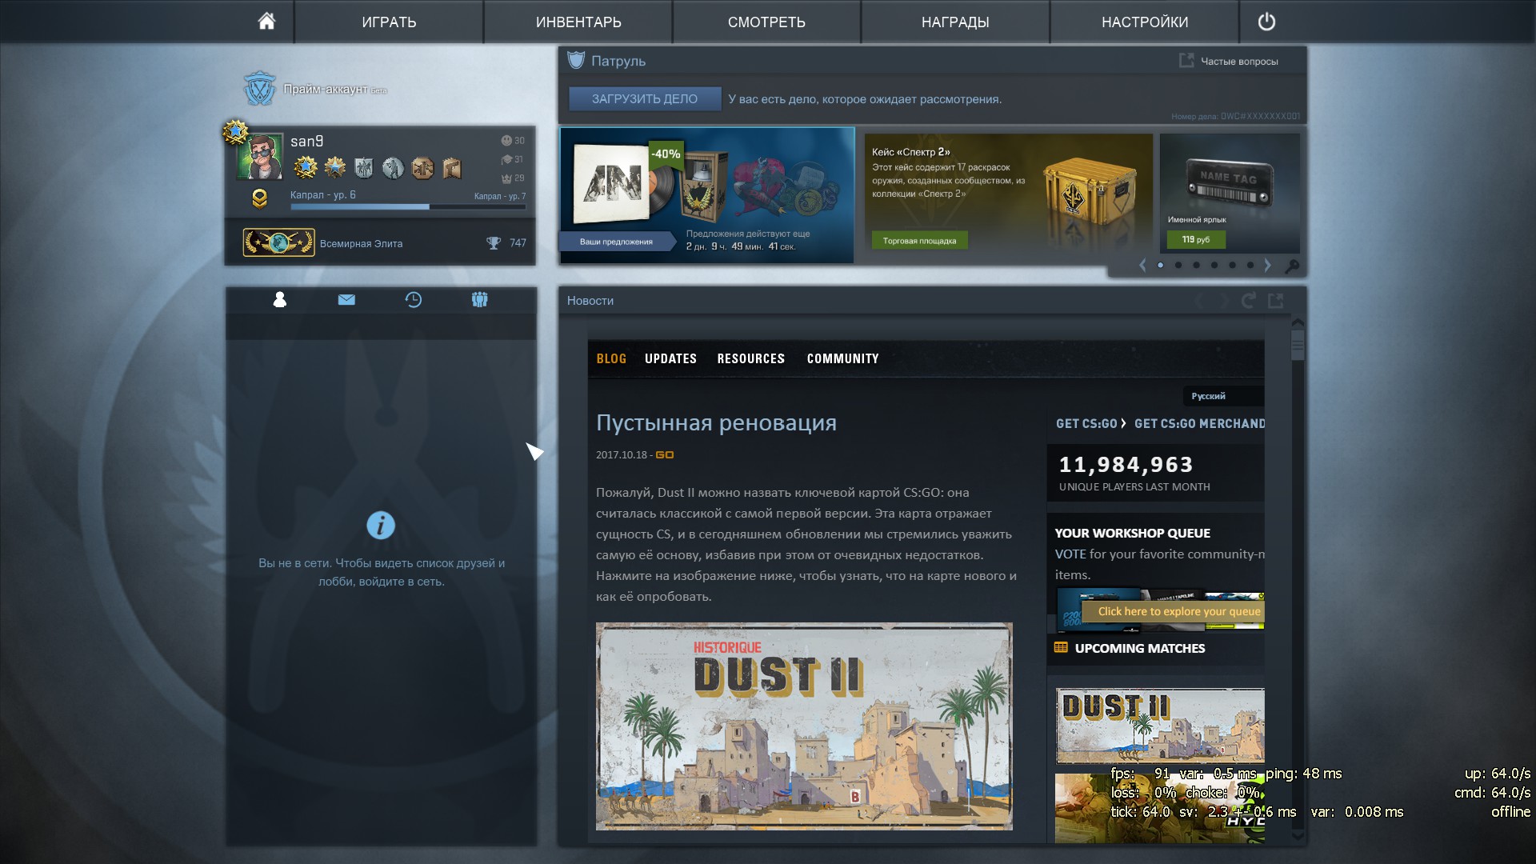Switch to the RESOURCES tab
This screenshot has height=864, width=1536.
pos(750,358)
